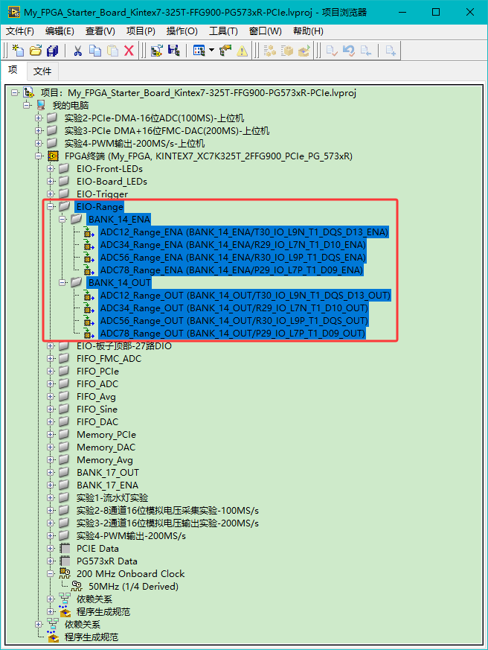Click the yellow warning triangle icon
488x650 pixels.
(242, 51)
